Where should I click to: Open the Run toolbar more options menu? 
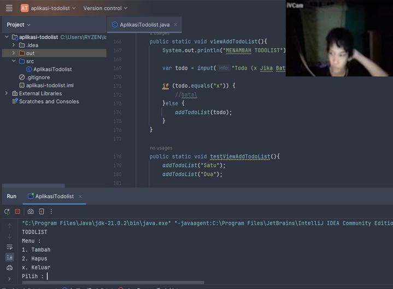(51, 211)
